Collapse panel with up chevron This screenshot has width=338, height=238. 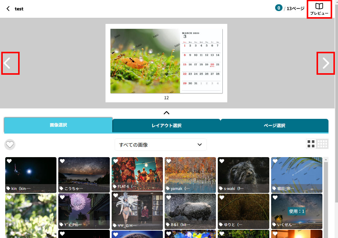pos(166,113)
